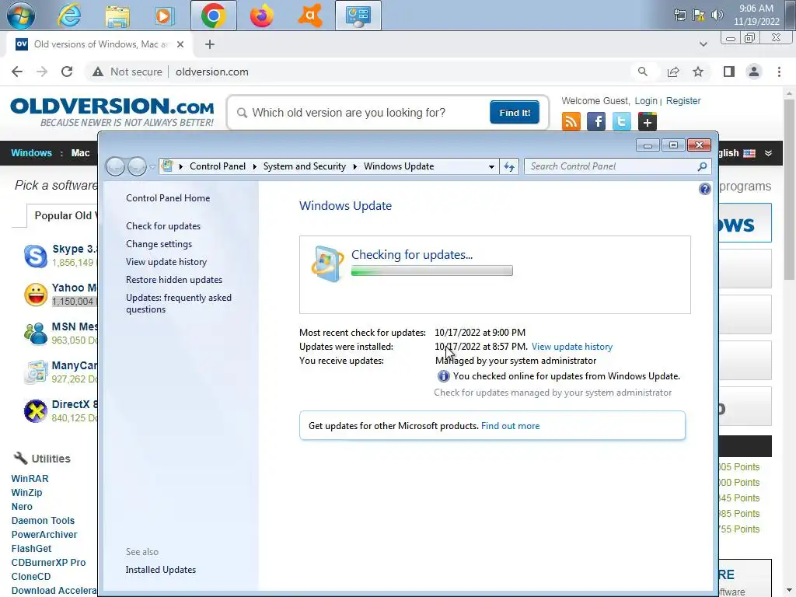This screenshot has height=597, width=796.
Task: Open Control Panel help question icon
Action: 704,190
